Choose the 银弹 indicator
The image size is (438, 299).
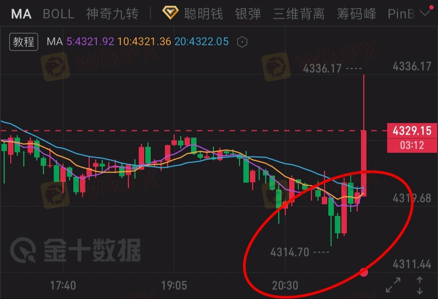coord(248,14)
